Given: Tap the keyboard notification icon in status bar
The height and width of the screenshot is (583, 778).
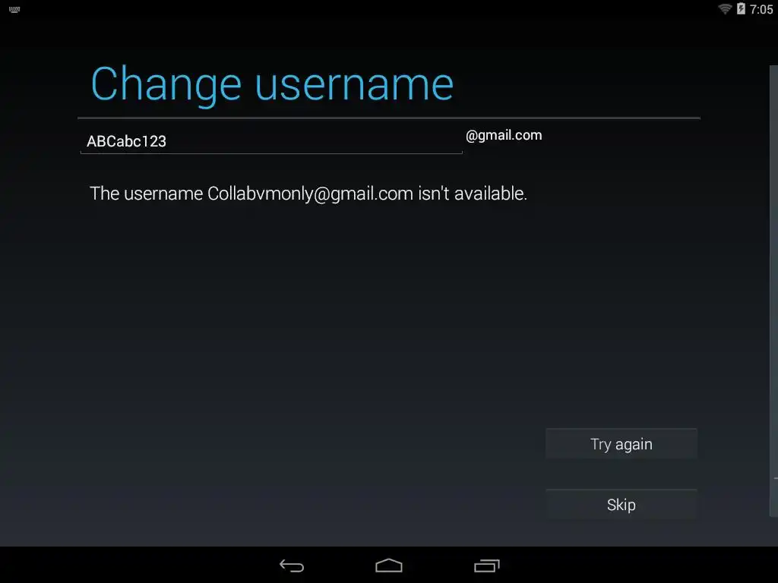Looking at the screenshot, I should click(14, 9).
